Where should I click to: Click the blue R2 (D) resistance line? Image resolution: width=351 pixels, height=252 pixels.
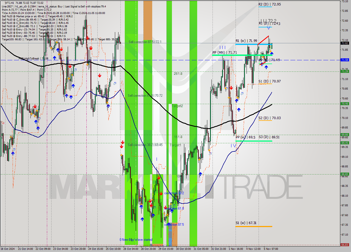point(265,7)
